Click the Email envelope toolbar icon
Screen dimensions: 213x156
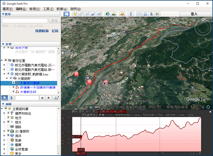[139, 14]
